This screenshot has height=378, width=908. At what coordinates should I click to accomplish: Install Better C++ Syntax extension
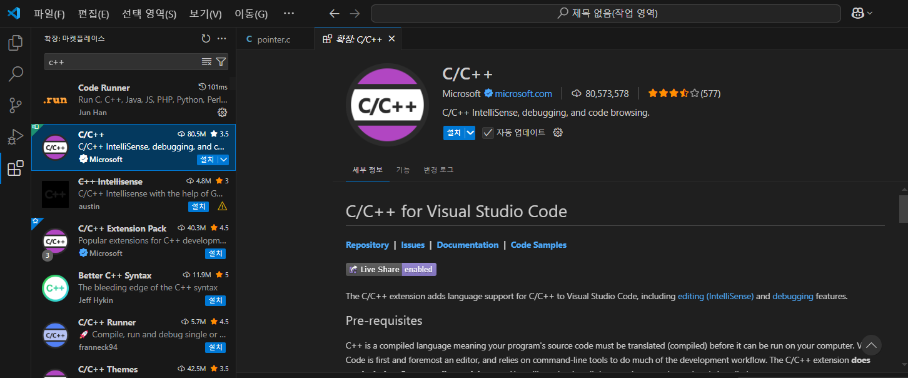pos(215,300)
